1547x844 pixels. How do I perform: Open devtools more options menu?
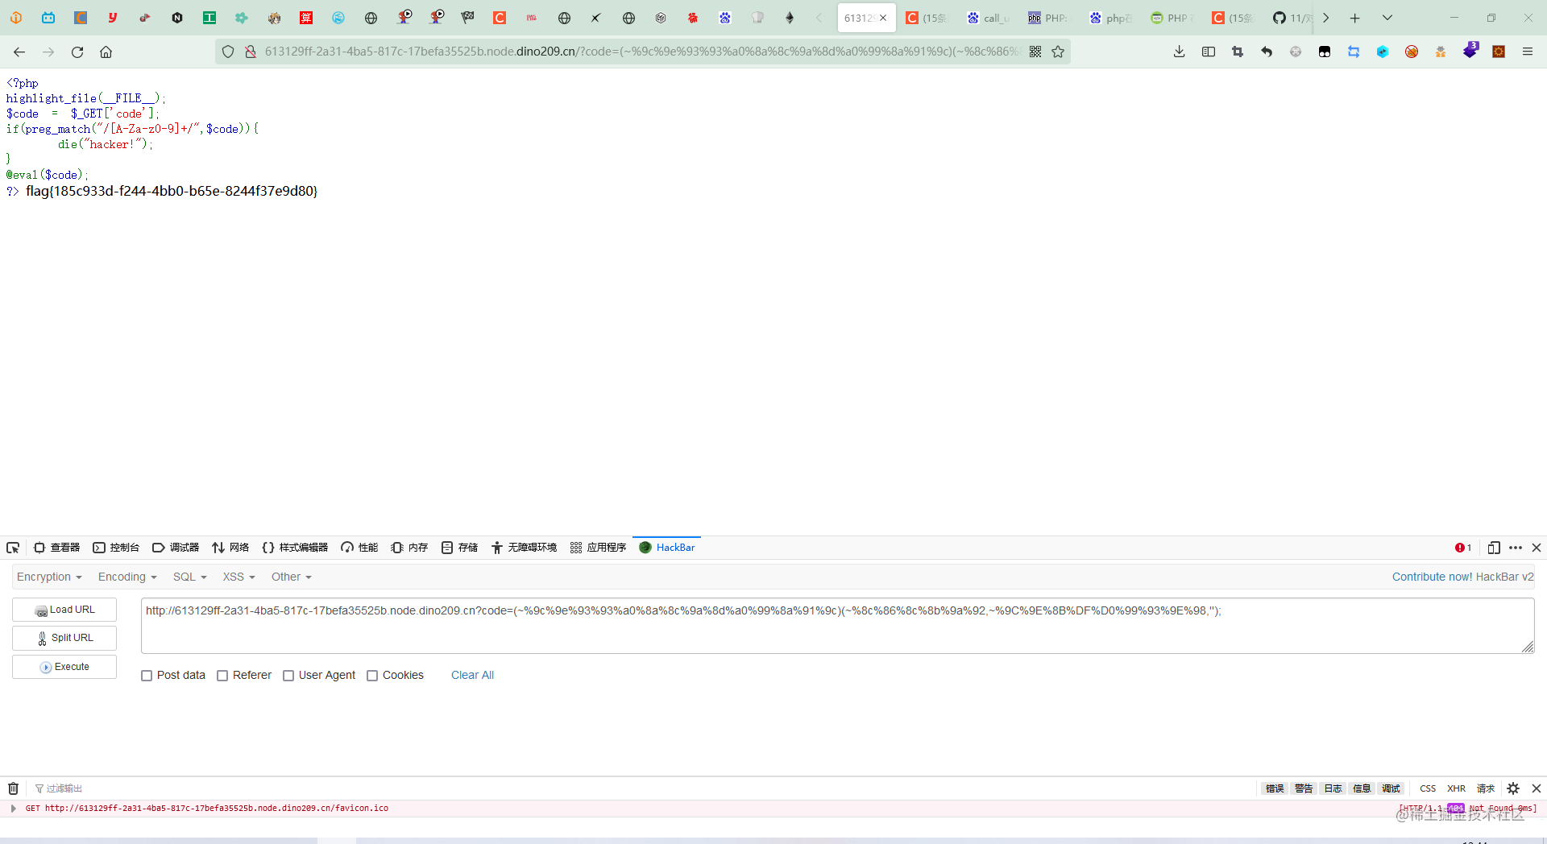coord(1516,548)
